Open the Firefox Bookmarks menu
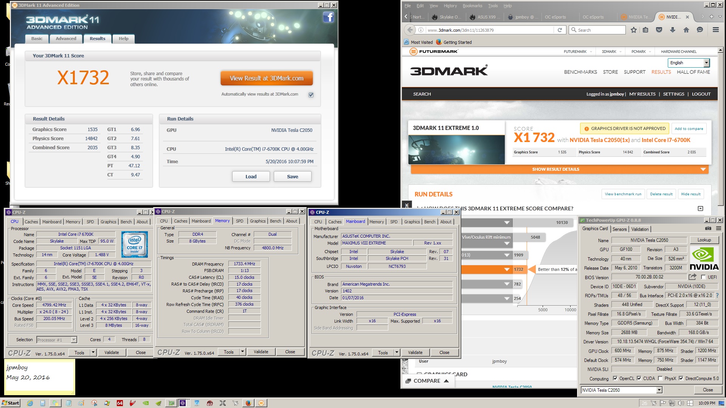The height and width of the screenshot is (408, 726). [x=472, y=6]
